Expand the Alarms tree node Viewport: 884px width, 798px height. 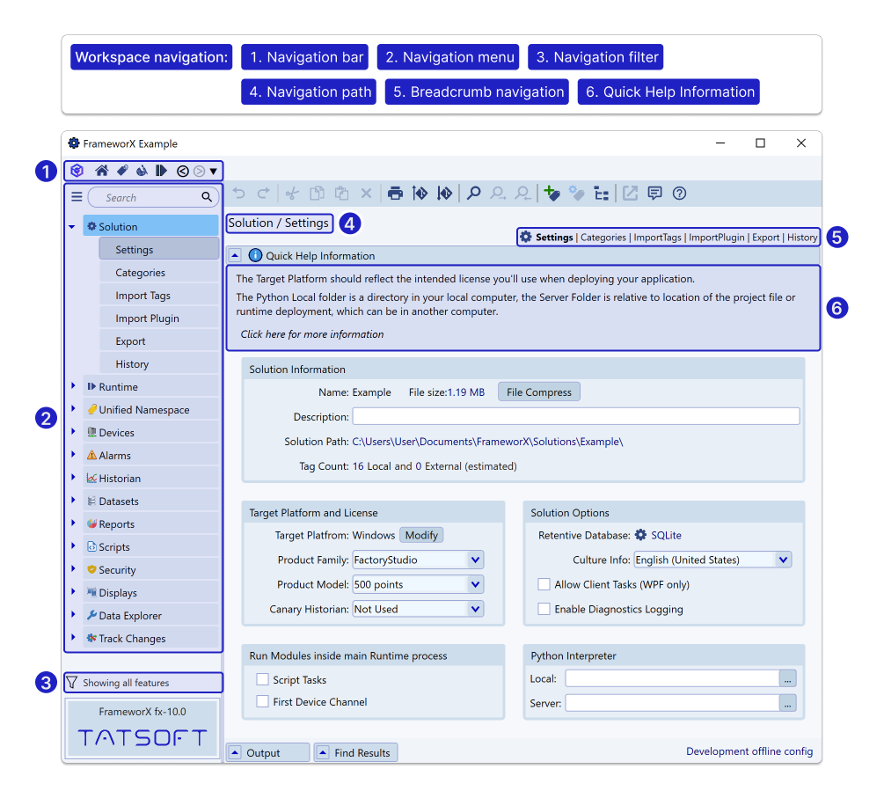pyautogui.click(x=73, y=455)
